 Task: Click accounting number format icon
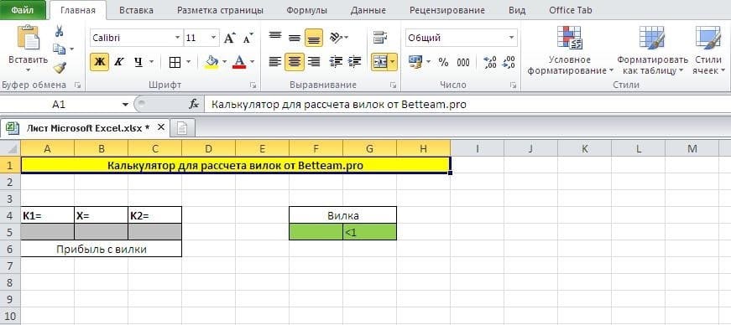pos(415,61)
